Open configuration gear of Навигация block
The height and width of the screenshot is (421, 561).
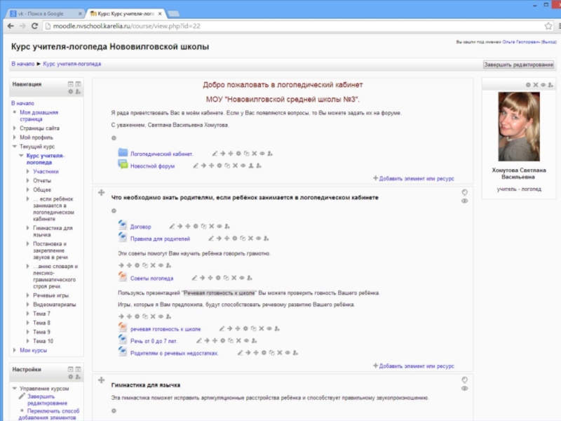click(x=71, y=92)
